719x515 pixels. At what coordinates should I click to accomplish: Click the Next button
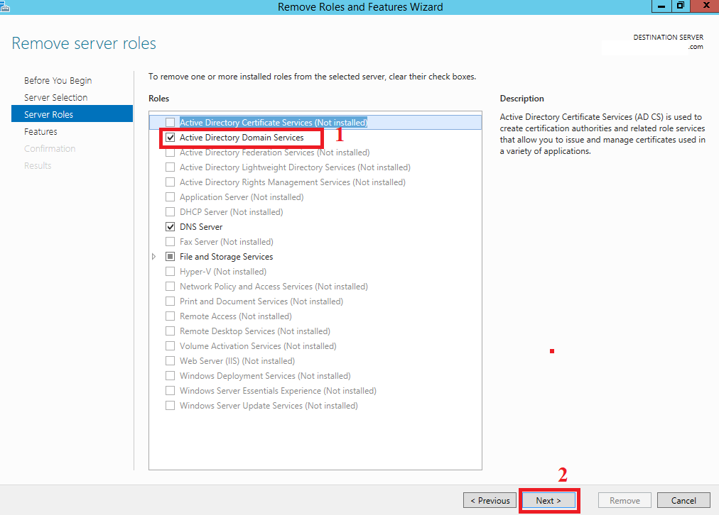coord(548,500)
